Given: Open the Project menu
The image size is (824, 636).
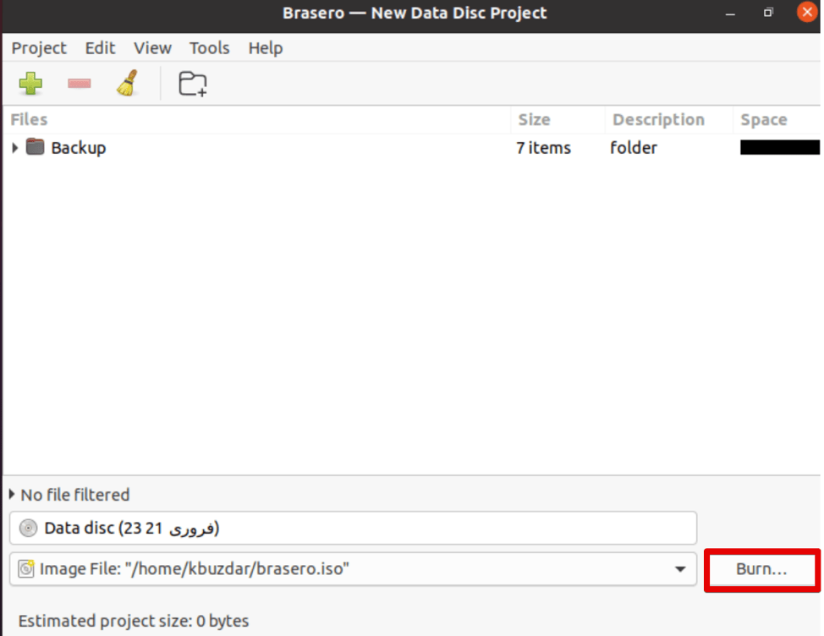Looking at the screenshot, I should [39, 48].
